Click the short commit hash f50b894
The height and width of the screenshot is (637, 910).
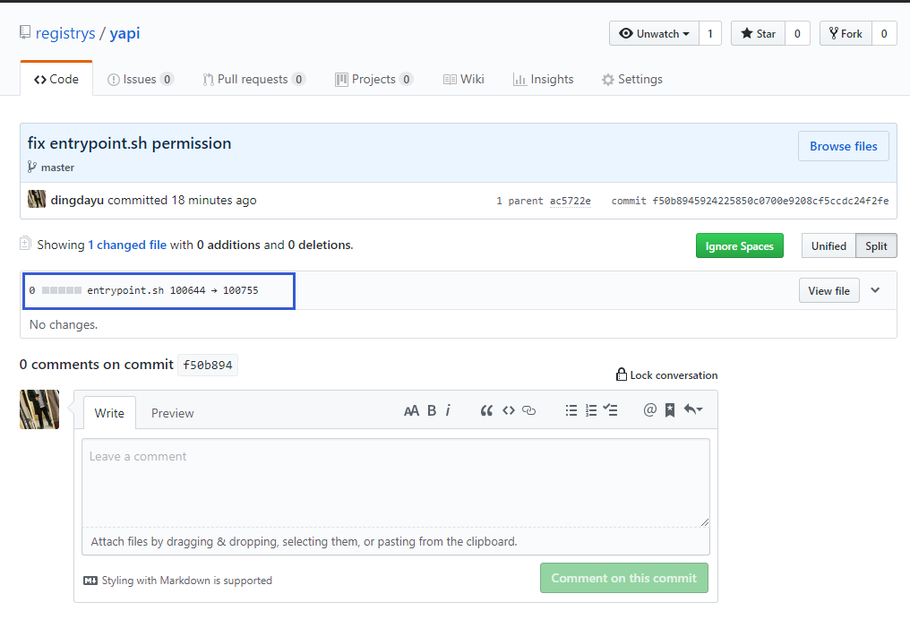(x=208, y=366)
